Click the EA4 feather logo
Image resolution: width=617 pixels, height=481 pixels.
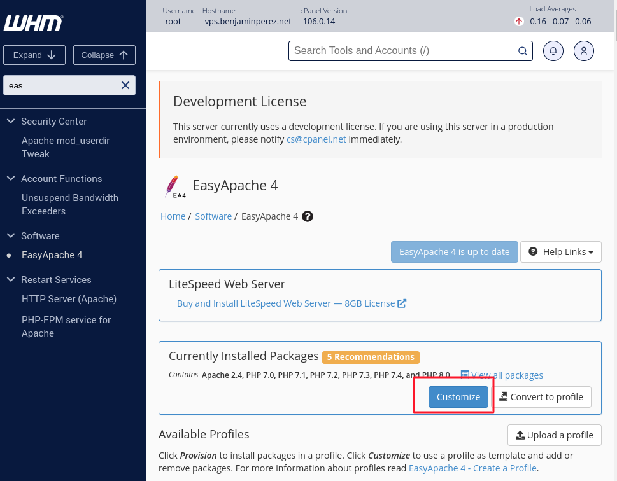173,186
